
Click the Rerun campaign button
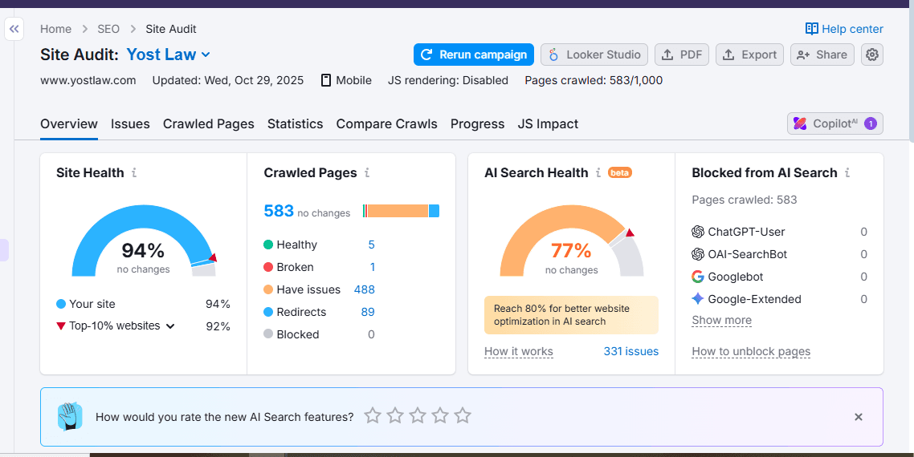(474, 55)
